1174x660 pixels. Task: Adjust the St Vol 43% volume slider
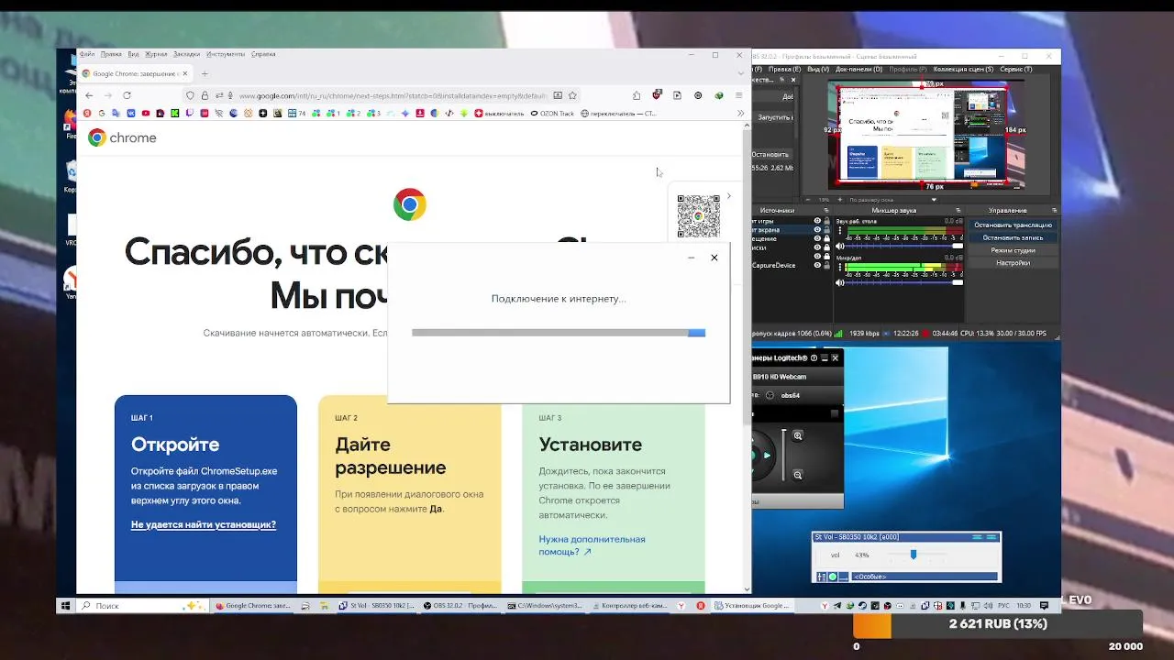point(914,555)
